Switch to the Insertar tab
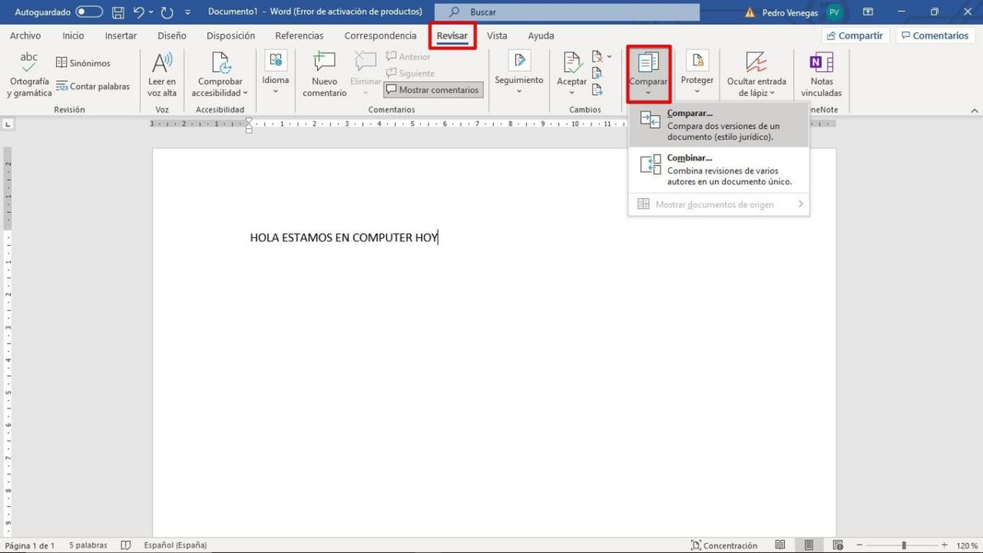 121,36
